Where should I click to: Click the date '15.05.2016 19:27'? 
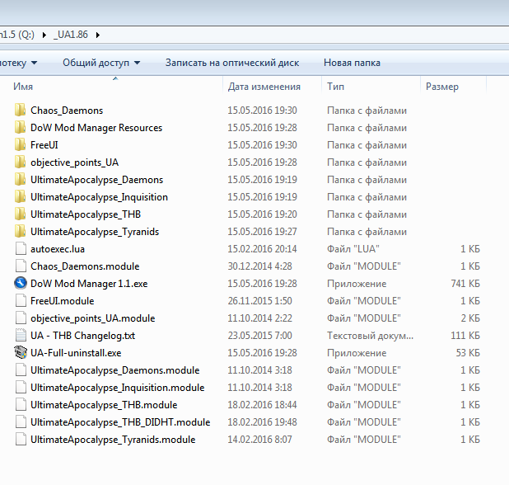point(262,232)
